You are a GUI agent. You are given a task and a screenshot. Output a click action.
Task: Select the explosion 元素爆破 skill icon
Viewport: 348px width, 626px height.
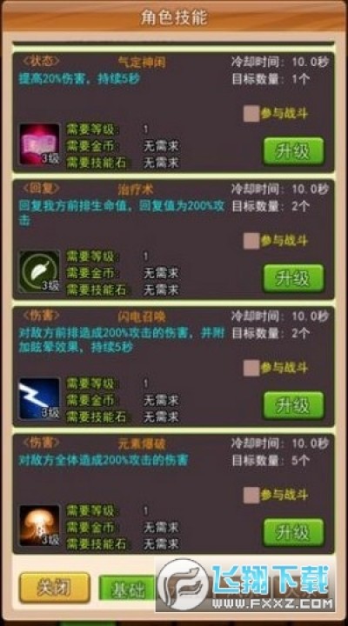click(x=39, y=525)
